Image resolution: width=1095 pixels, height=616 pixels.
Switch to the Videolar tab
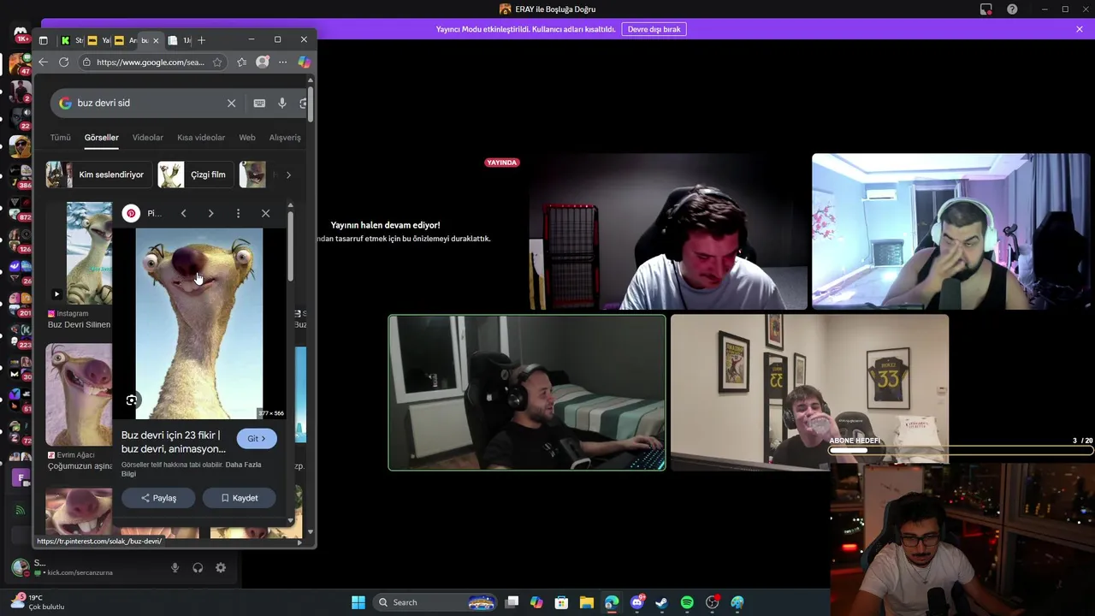click(147, 137)
